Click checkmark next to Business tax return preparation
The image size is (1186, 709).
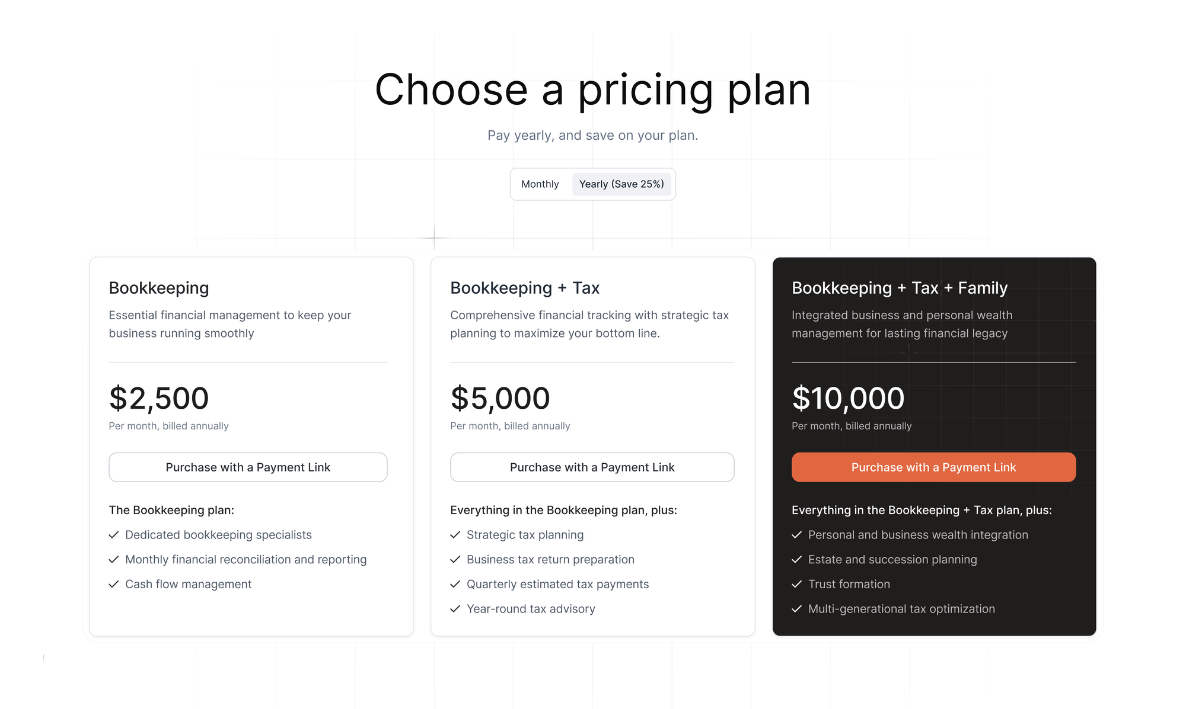tap(455, 560)
